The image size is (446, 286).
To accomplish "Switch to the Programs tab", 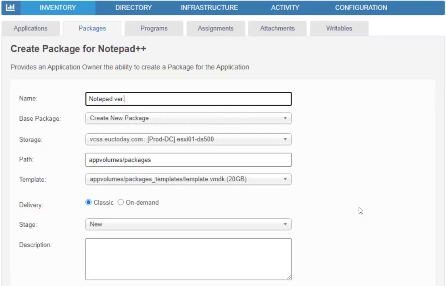I will tap(154, 28).
